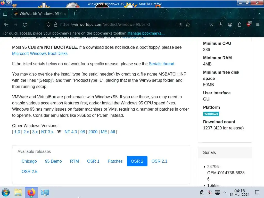Click the serial 24796-OEM-0014736-66386
264x198 pixels.
(226, 173)
